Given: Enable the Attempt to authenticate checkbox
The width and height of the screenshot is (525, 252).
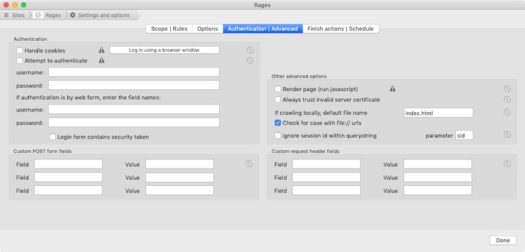Looking at the screenshot, I should coord(20,60).
